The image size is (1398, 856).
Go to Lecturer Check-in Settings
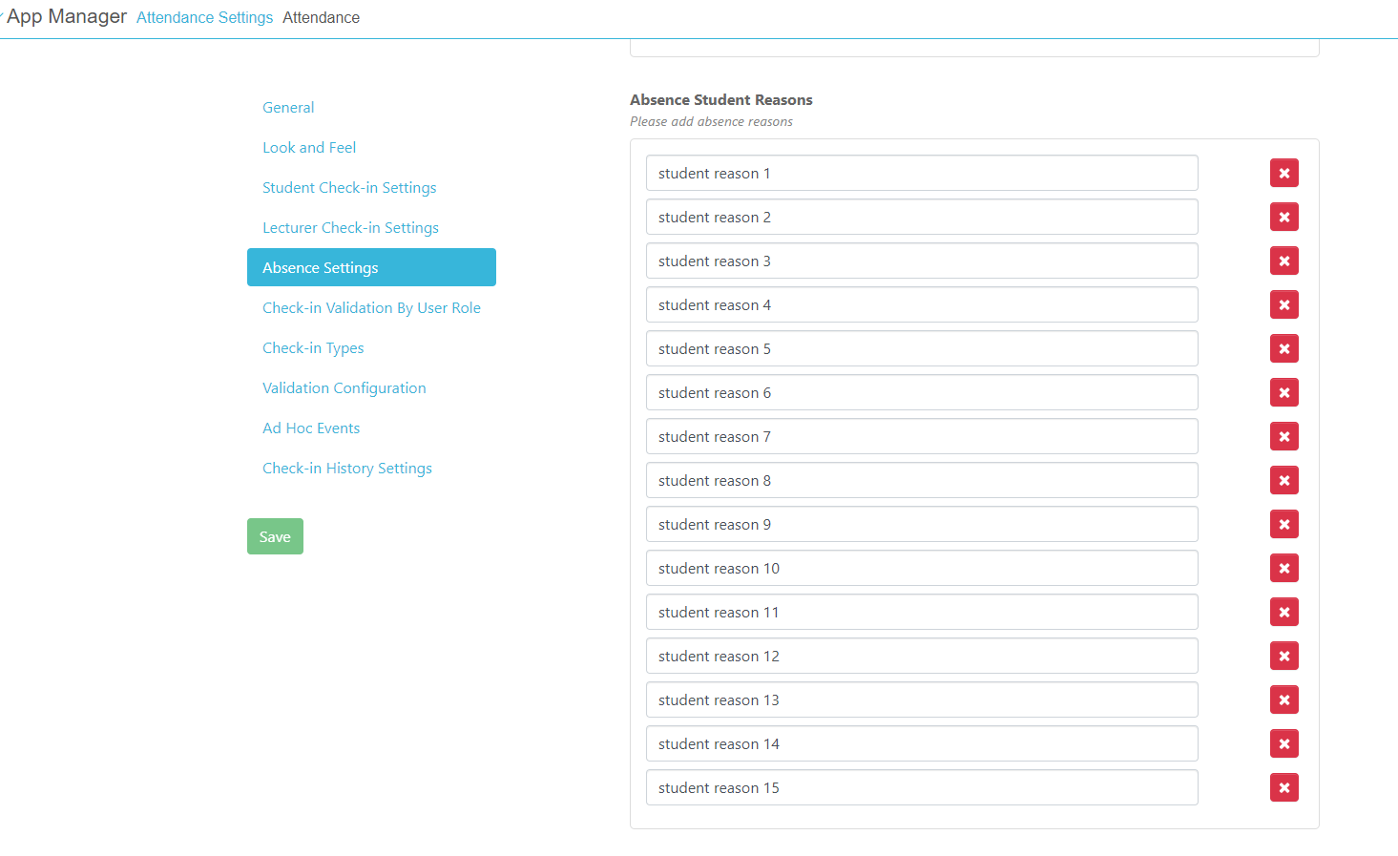[x=350, y=228]
